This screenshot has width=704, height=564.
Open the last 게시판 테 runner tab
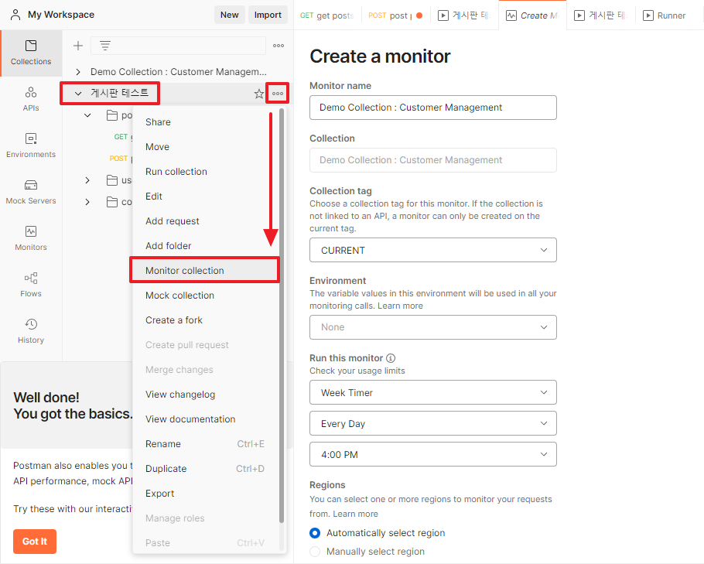(x=602, y=15)
